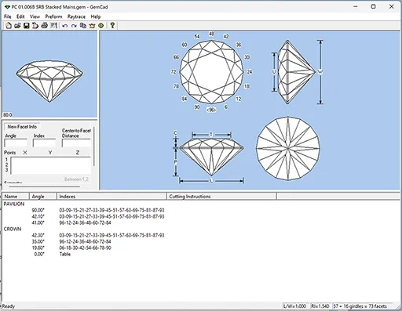Open the Raytrace menu
This screenshot has height=311, width=402.
[76, 16]
